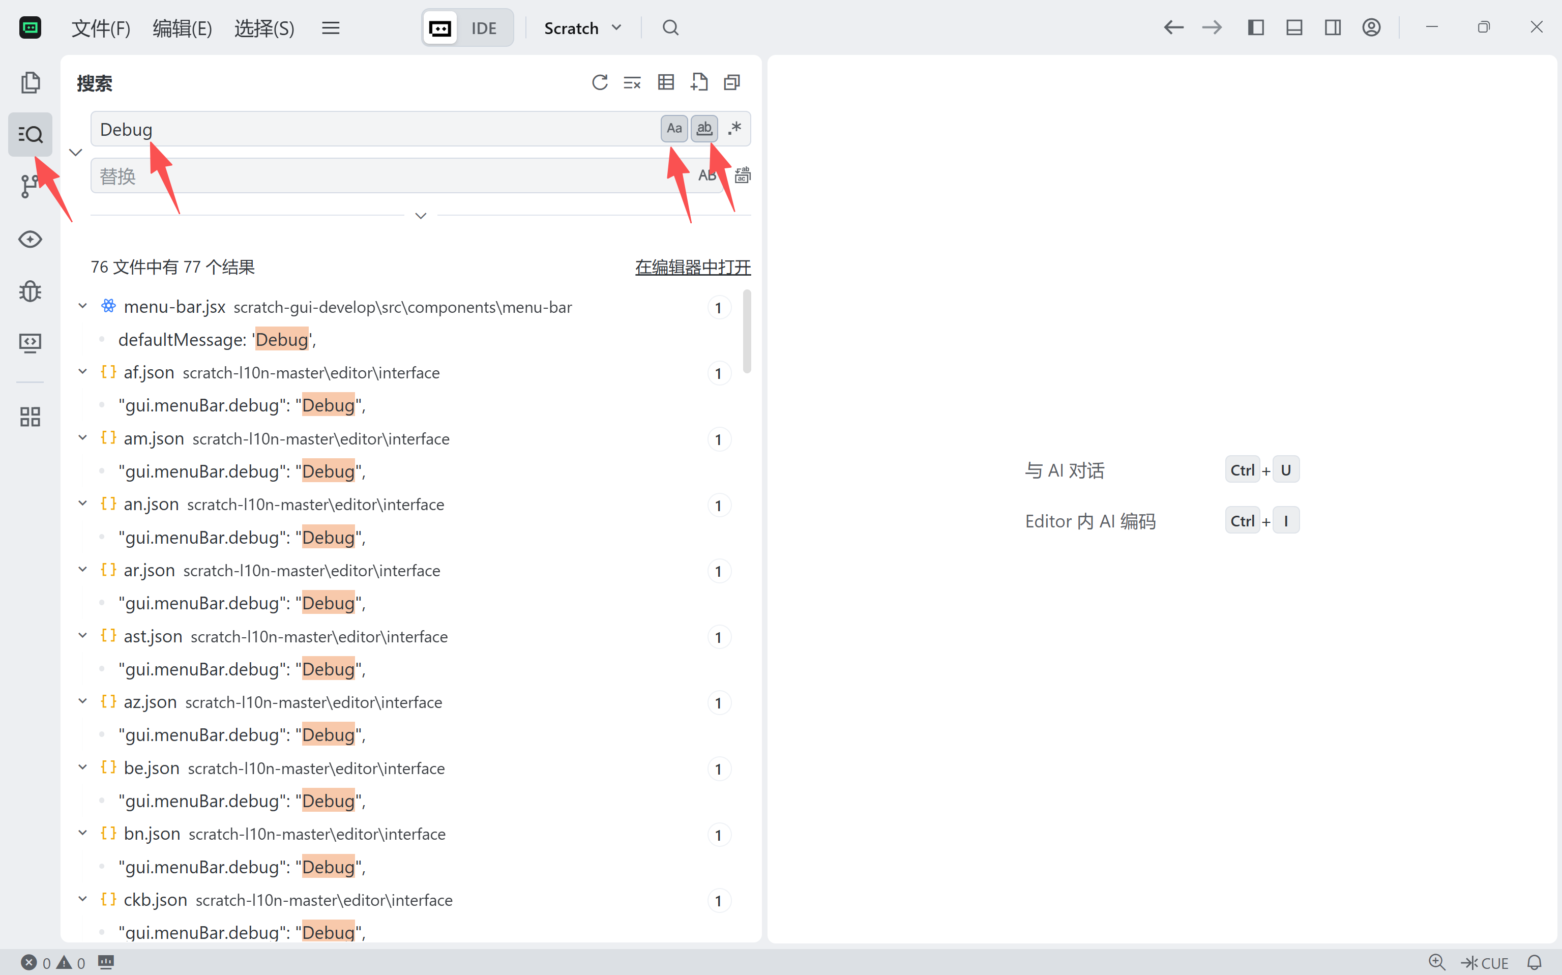Viewport: 1562px width, 975px height.
Task: Click the notification bell in status bar
Action: 1534,962
